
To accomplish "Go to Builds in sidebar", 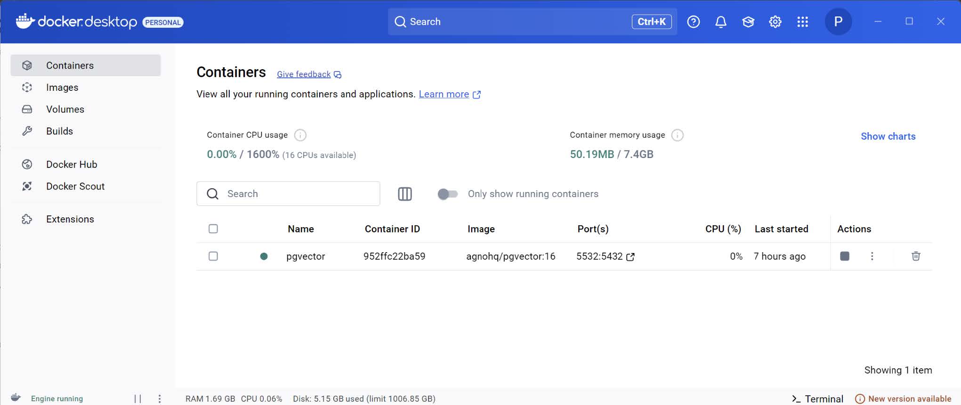I will [x=86, y=131].
